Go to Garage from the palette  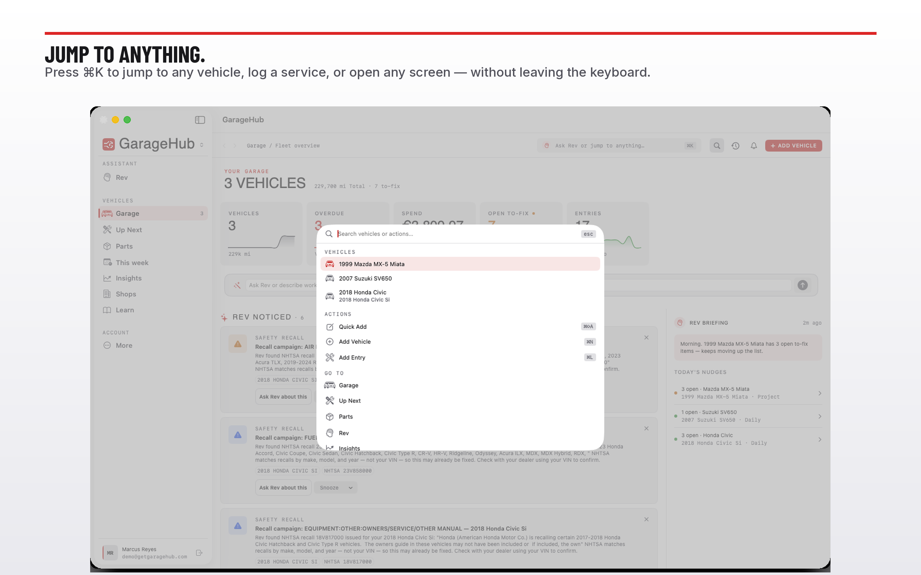point(460,385)
